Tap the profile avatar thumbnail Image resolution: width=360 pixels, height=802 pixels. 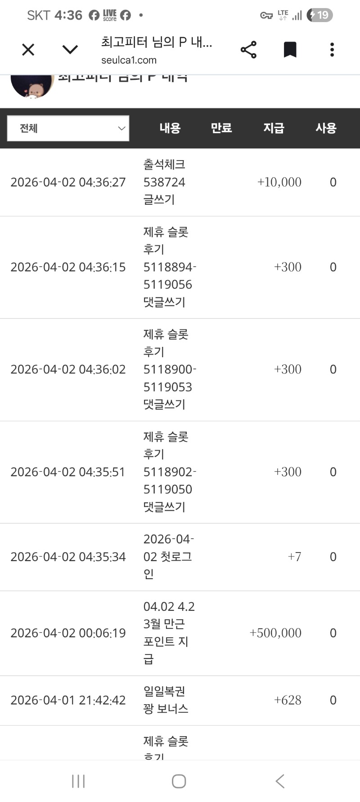click(32, 87)
